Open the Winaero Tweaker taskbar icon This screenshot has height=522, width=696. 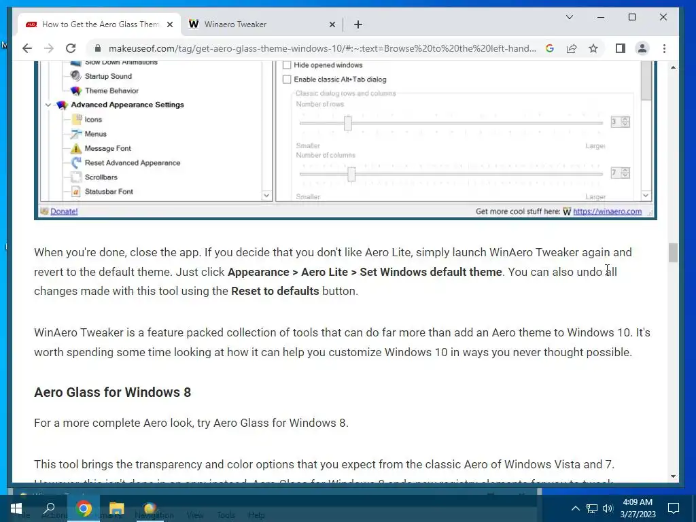150,508
